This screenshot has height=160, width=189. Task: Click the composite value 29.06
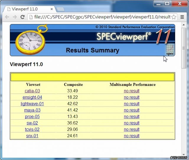coord(72,129)
